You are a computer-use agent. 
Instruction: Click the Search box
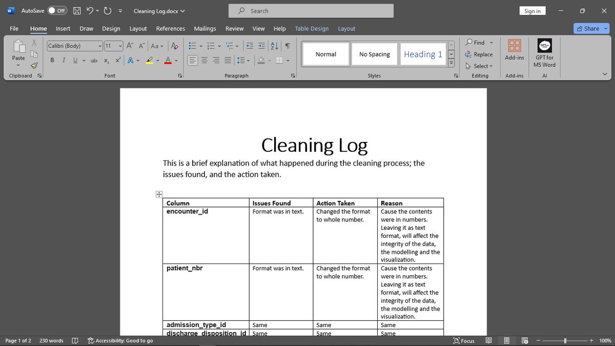click(311, 11)
